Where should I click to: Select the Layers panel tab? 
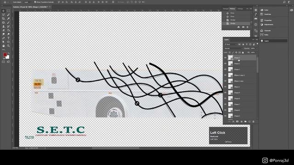226,40
